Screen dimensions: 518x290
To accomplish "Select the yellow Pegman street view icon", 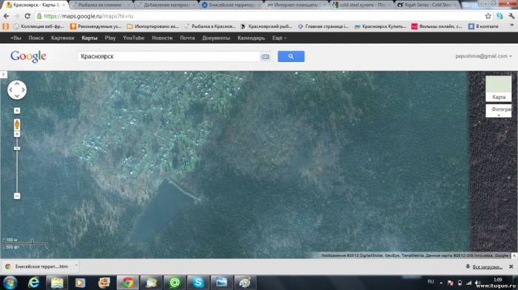I will (17, 124).
